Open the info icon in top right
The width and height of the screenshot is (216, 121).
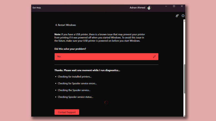(x=183, y=16)
